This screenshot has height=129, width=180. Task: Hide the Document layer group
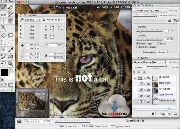[x=148, y=78]
